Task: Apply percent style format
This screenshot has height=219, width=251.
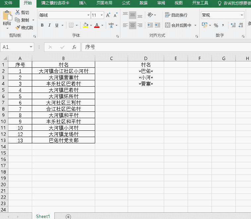Action: [x=216, y=25]
